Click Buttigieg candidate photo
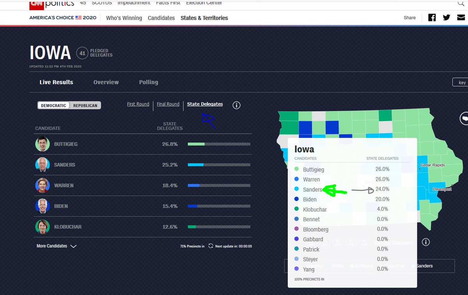468x295 pixels. [43, 144]
